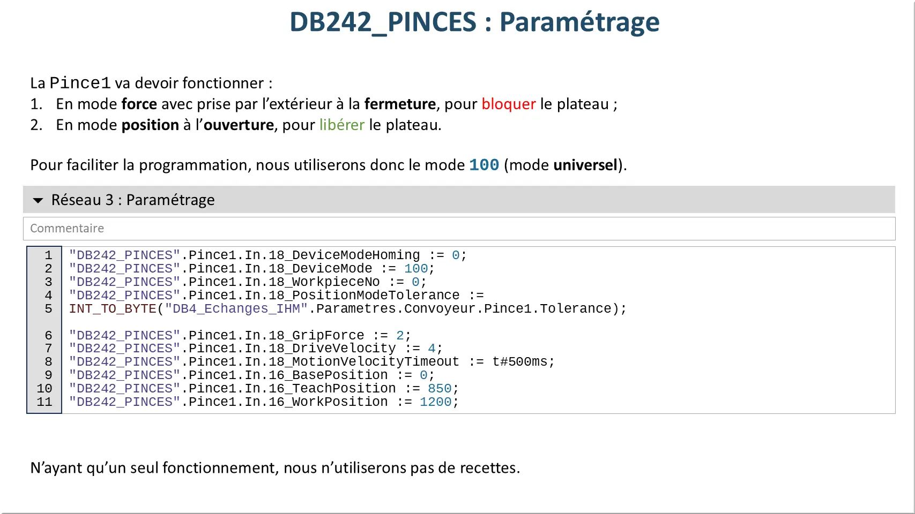Click the sentence about no recettes
915x514 pixels.
point(275,468)
